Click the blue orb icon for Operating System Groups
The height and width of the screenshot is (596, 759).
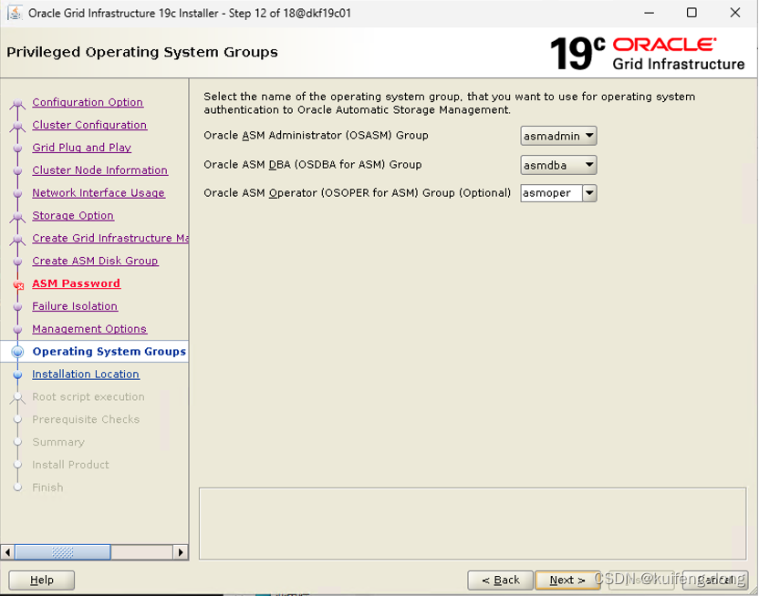18,352
